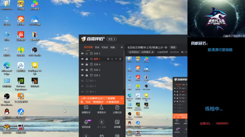Select the 文本 2 layer row

point(102,75)
